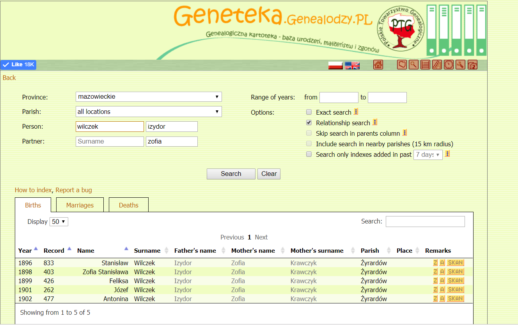Open the Geneteka home page icon
The image size is (518, 328).
click(378, 64)
